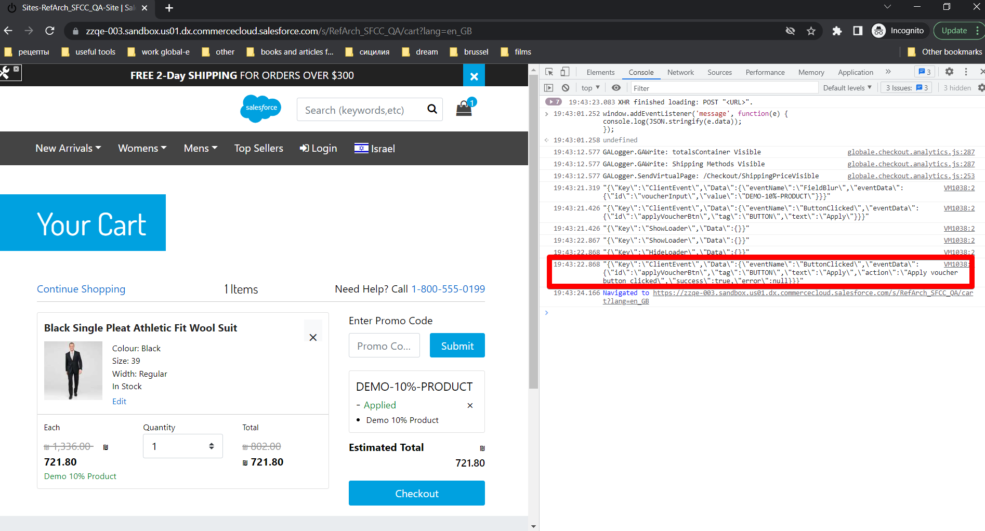Open the mini cart bag icon
985x531 pixels.
pos(465,108)
